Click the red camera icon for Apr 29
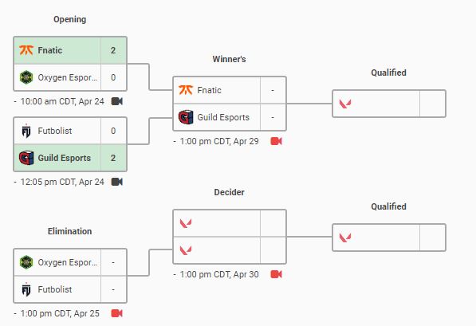Viewport: 476px width, 326px height. (x=276, y=141)
